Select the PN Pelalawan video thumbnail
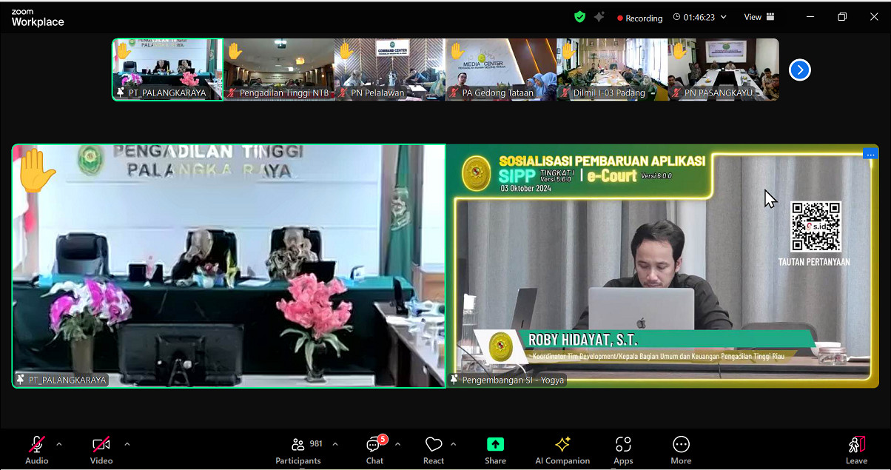Screen dimensions: 891x470 click(x=389, y=70)
